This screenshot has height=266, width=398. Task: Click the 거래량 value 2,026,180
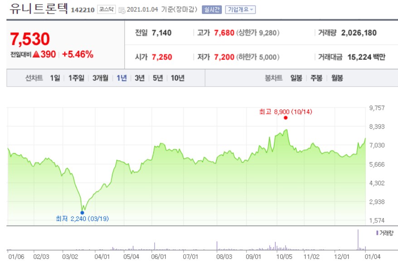(x=359, y=33)
